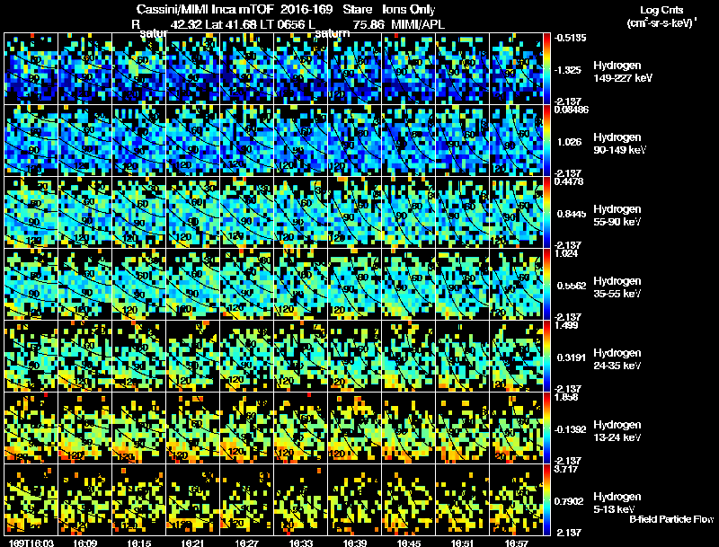Select the 35-55 keV panel at 16:39

(x=355, y=284)
